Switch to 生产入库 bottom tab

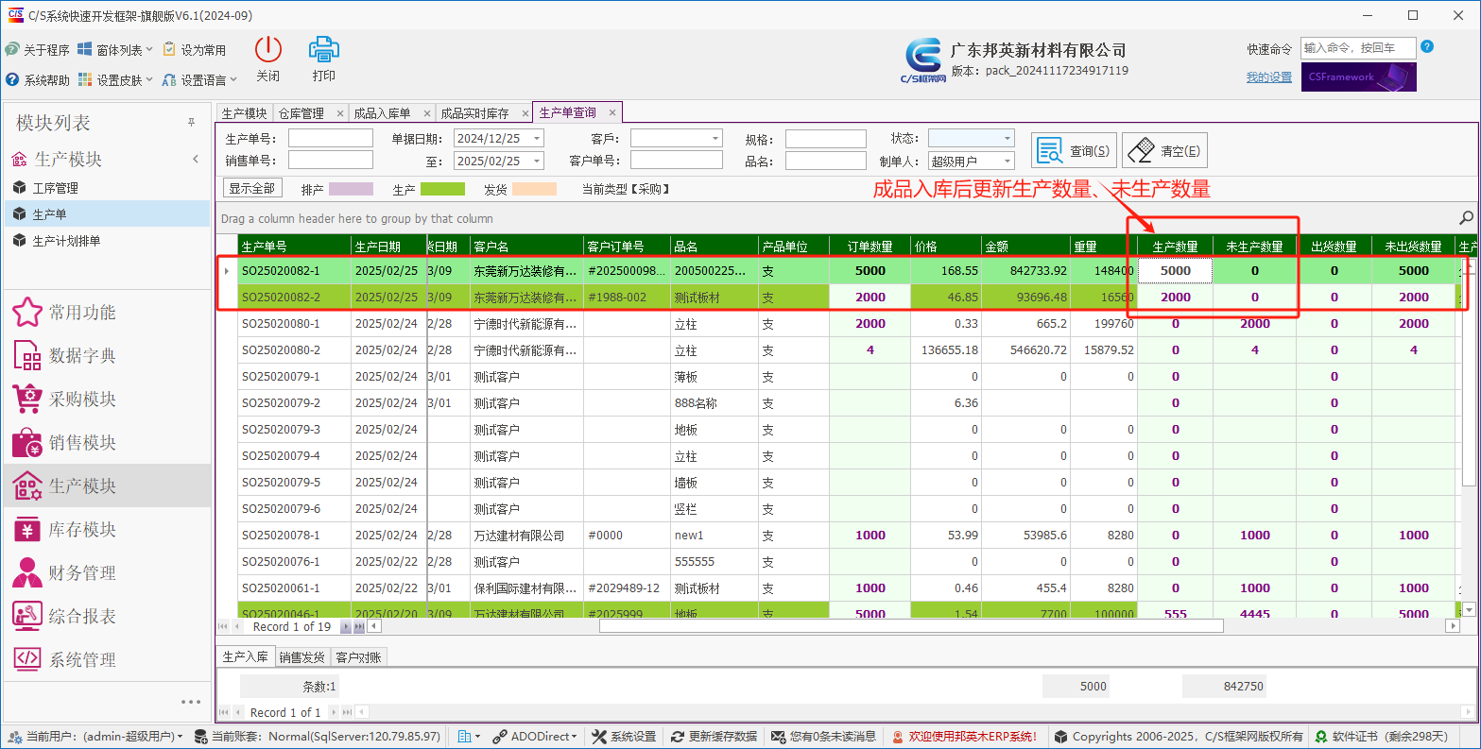tap(245, 656)
